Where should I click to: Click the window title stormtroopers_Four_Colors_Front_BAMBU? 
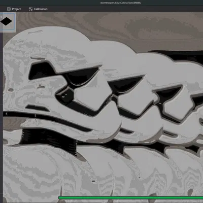tap(121, 3)
